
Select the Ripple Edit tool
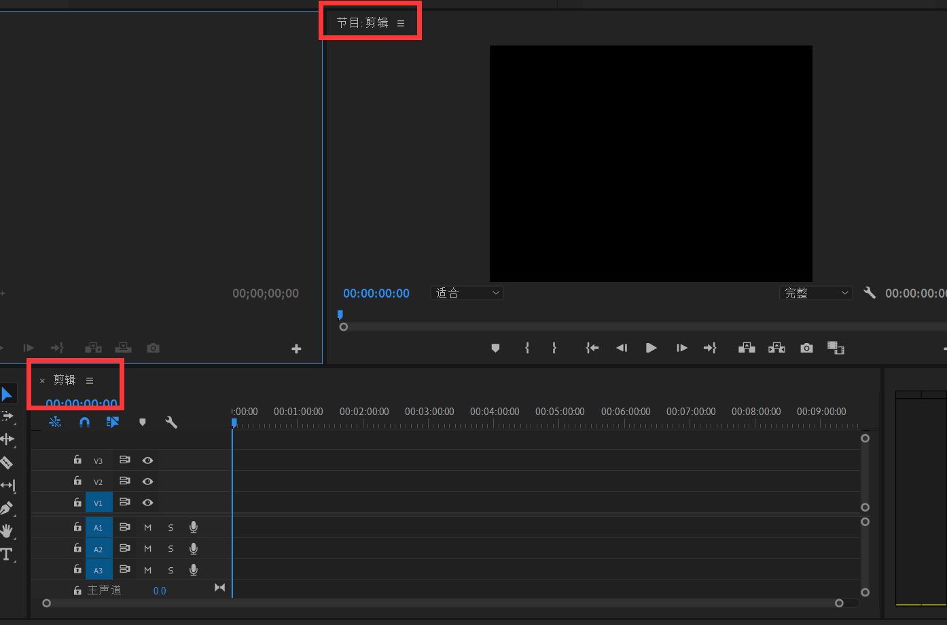pyautogui.click(x=7, y=439)
